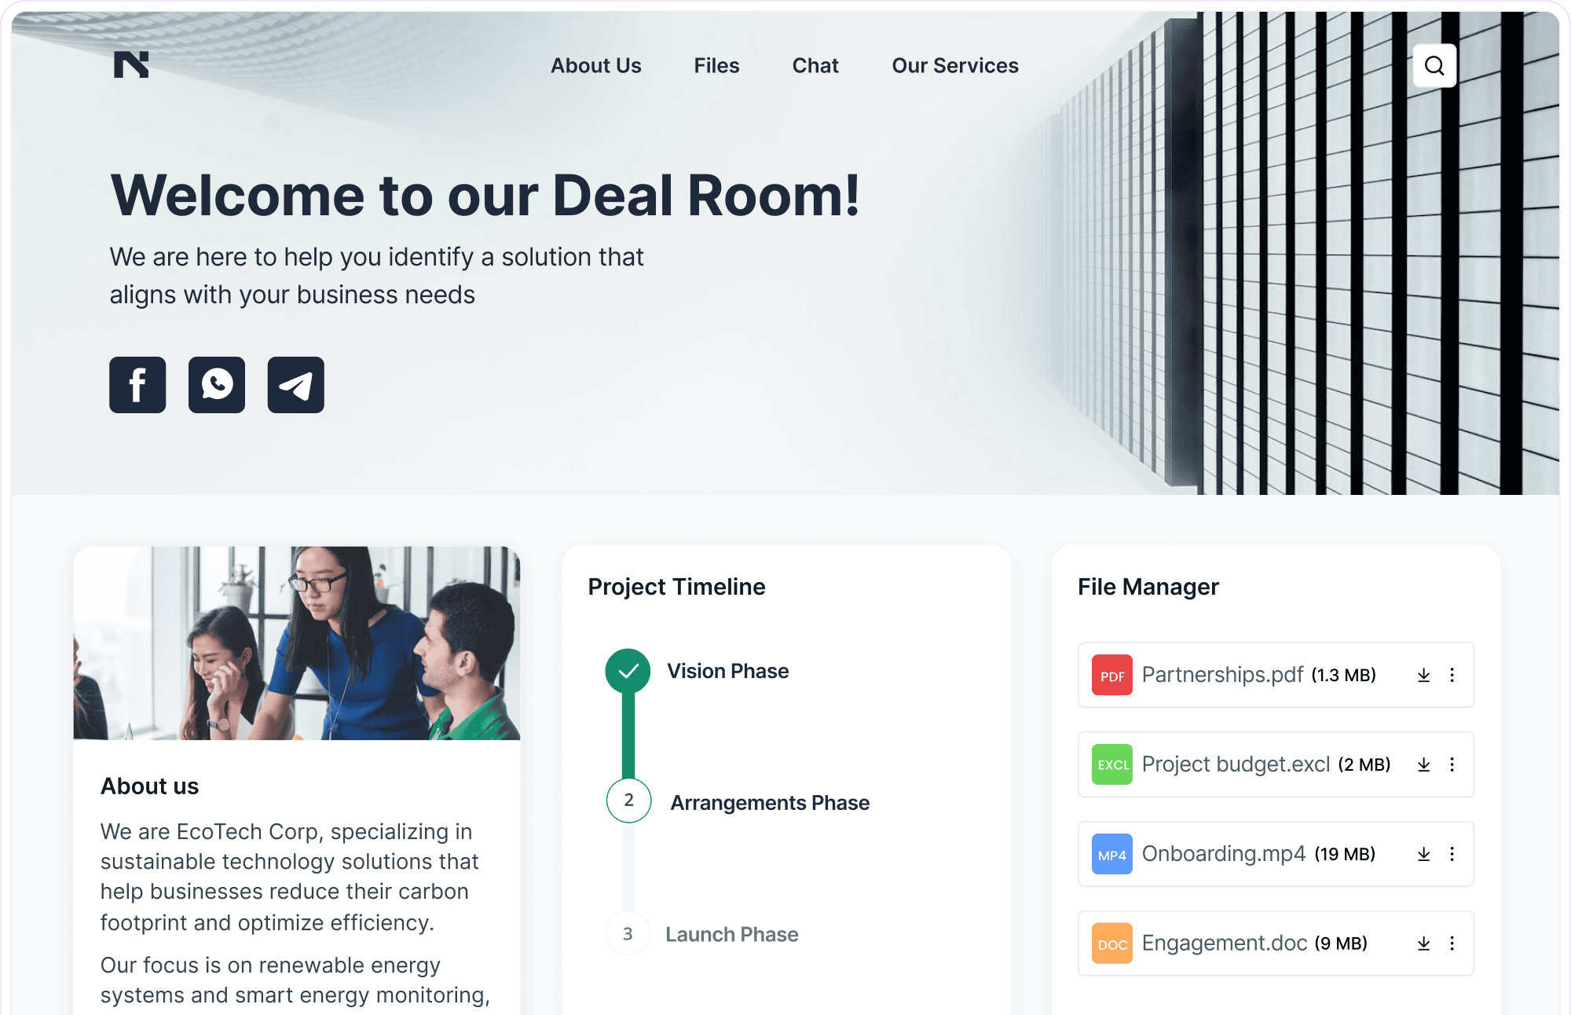The image size is (1571, 1015).
Task: Toggle completion status of Vision Phase
Action: [628, 670]
